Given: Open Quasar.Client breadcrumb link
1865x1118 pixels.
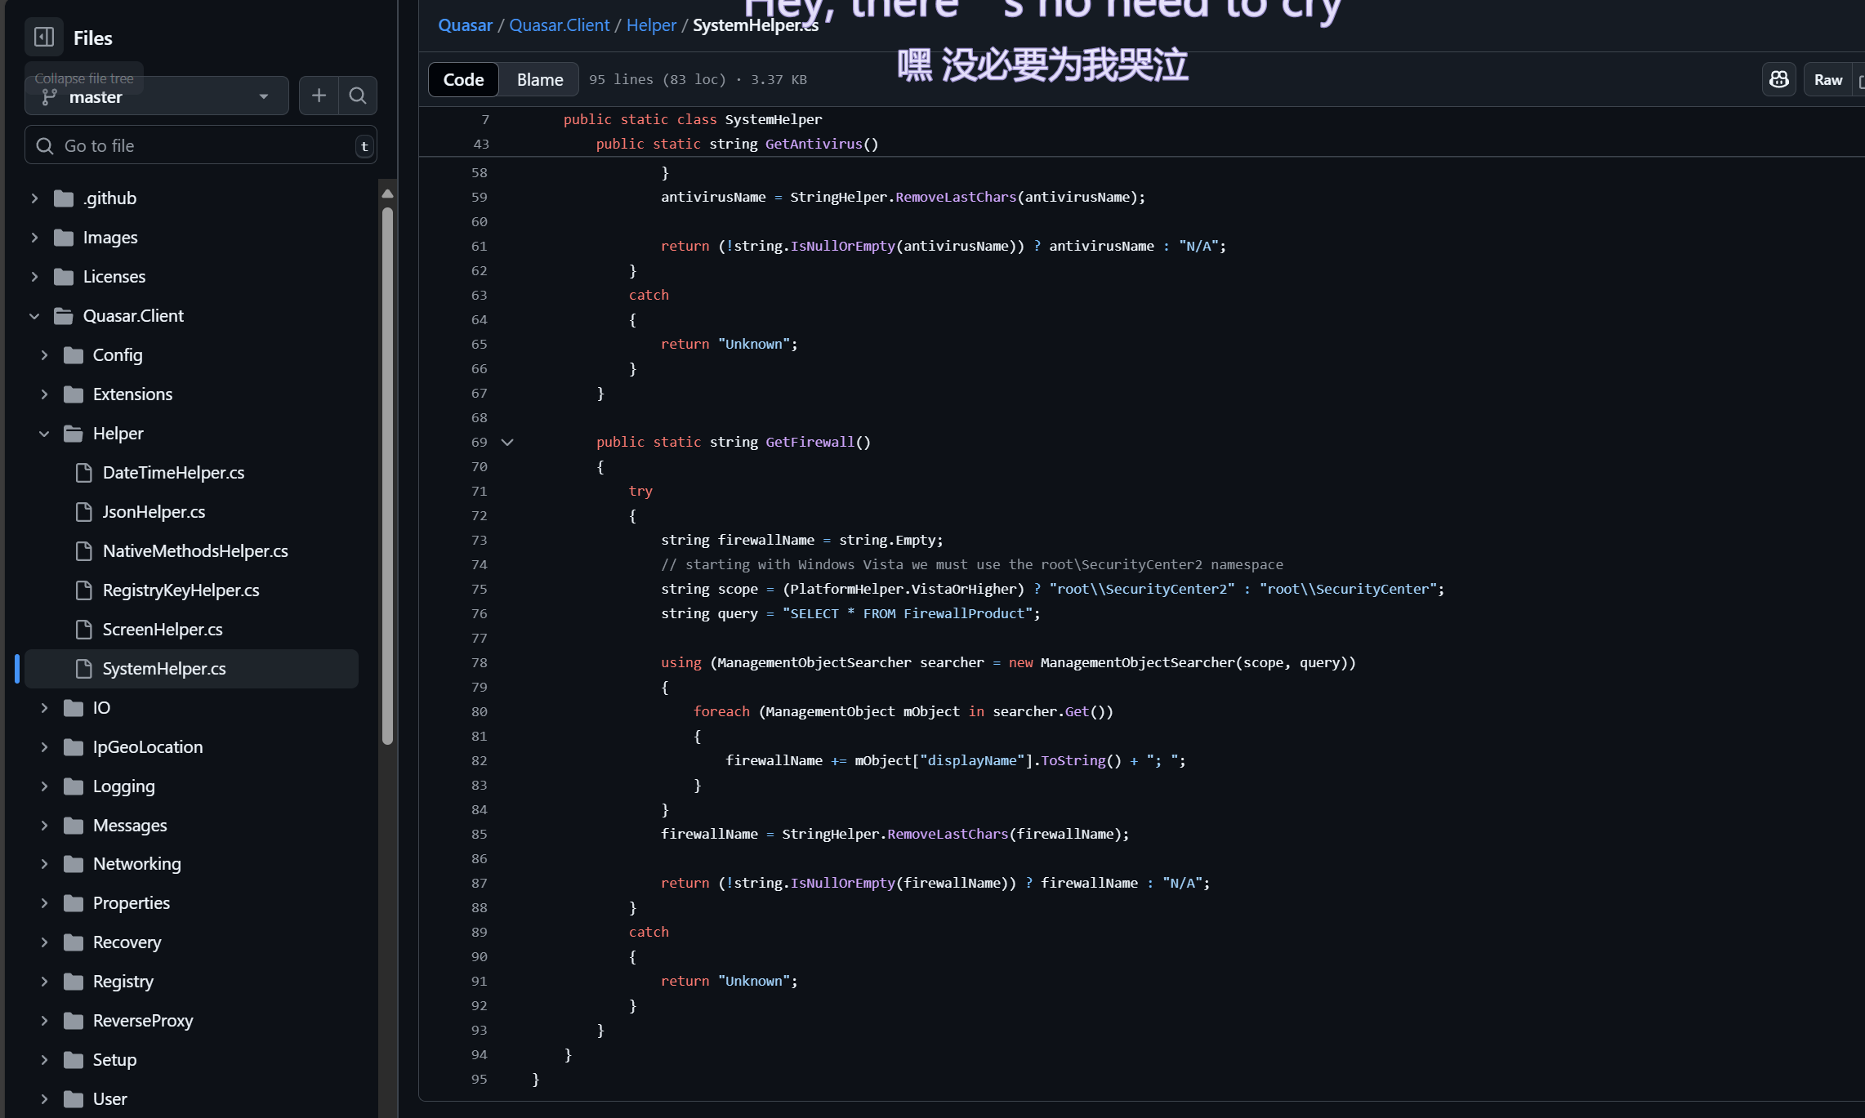Looking at the screenshot, I should (559, 25).
